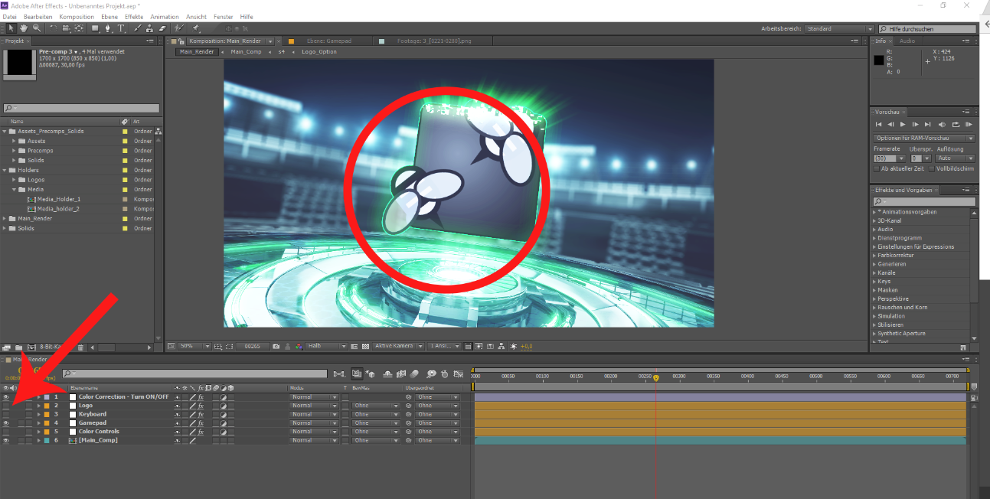Select the Text tool
The width and height of the screenshot is (990, 499).
pos(121,28)
